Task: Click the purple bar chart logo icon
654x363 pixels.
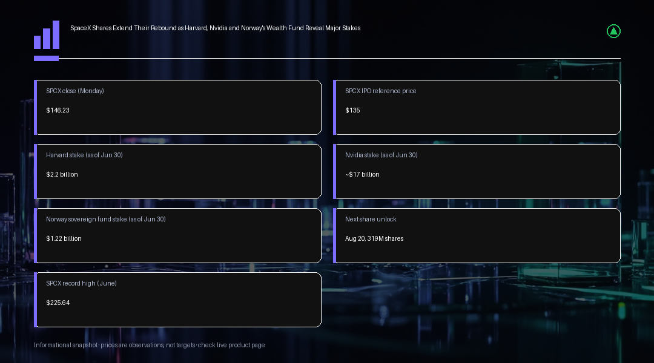Action: pyautogui.click(x=47, y=35)
